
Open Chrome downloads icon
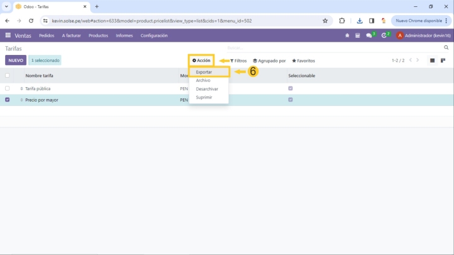point(359,20)
